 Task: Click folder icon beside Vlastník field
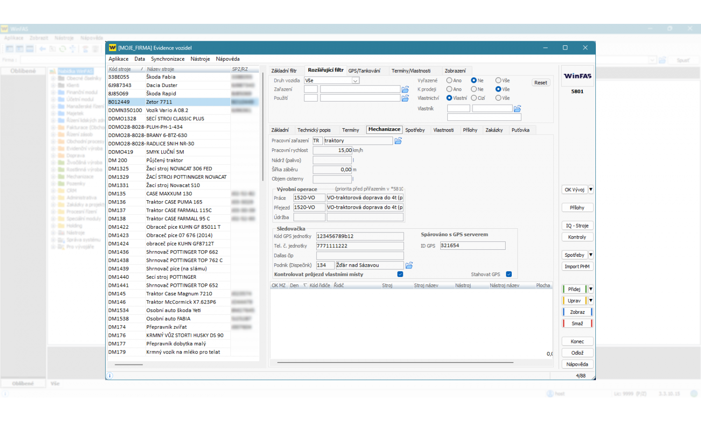coord(517,109)
